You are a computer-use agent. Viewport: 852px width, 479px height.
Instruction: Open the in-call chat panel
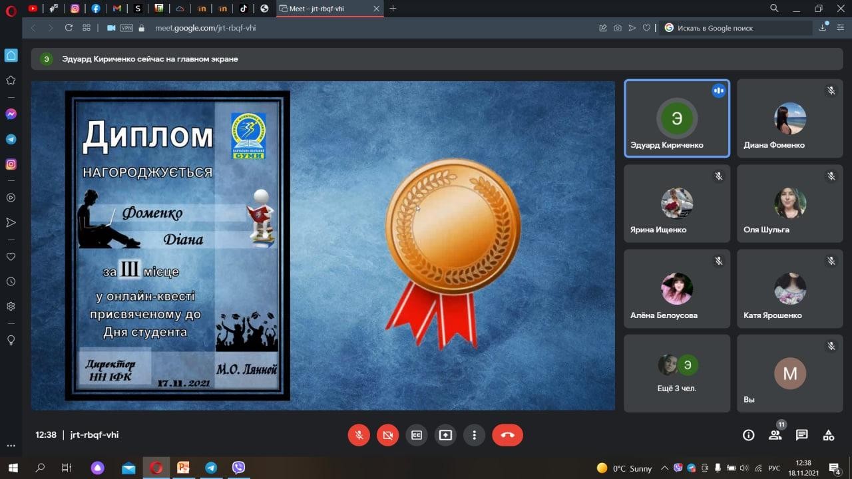pos(802,435)
